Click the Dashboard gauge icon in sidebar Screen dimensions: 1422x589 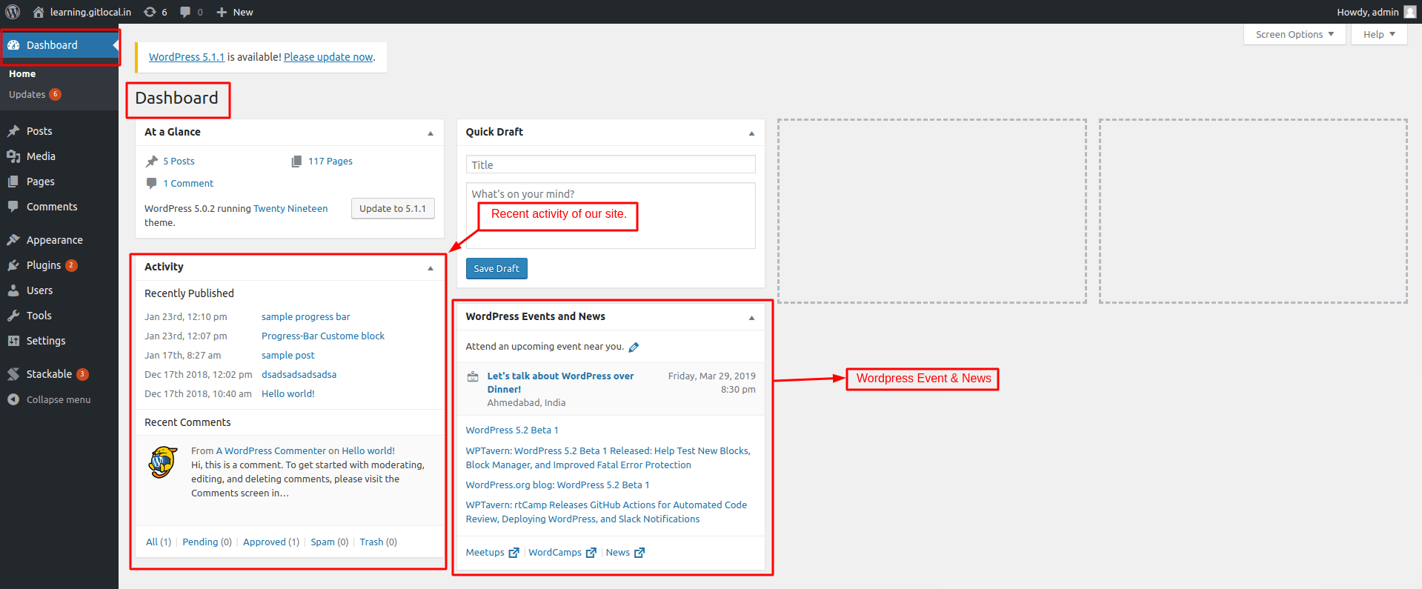tap(13, 45)
